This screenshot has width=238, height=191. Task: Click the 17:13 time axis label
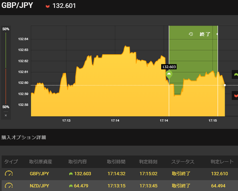pos(66,121)
